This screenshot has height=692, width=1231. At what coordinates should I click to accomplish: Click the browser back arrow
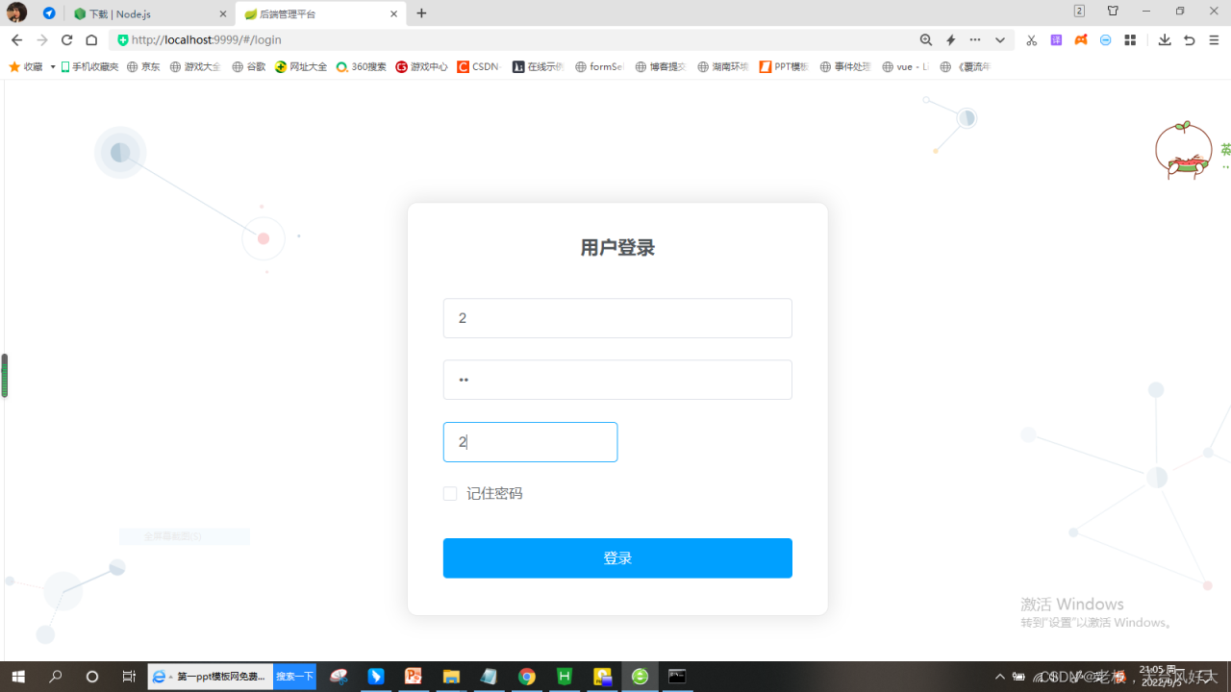click(16, 40)
